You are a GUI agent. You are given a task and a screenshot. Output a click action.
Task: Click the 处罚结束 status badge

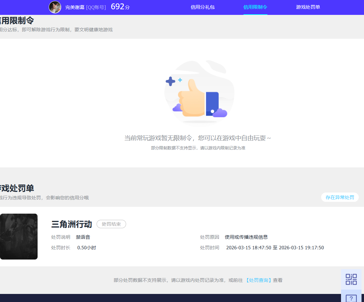111,224
